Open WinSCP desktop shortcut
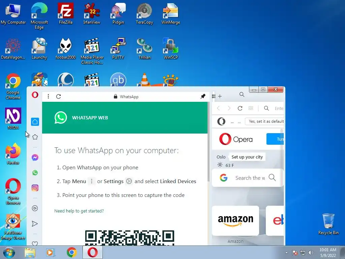 tap(170, 49)
